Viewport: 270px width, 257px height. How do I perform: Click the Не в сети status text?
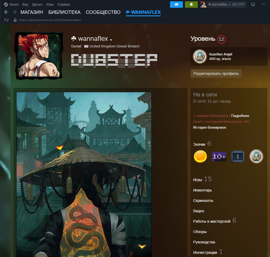(205, 95)
